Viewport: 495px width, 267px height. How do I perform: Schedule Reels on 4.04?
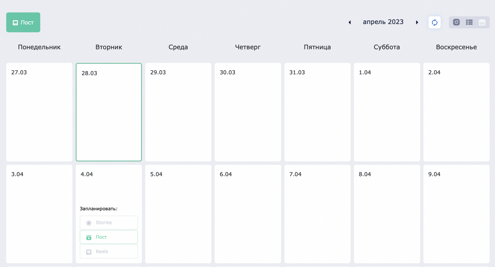(x=109, y=252)
